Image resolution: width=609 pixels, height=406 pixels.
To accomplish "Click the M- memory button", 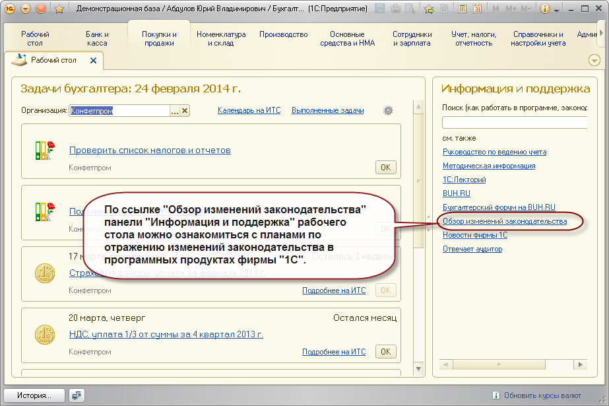I will pyautogui.click(x=526, y=9).
